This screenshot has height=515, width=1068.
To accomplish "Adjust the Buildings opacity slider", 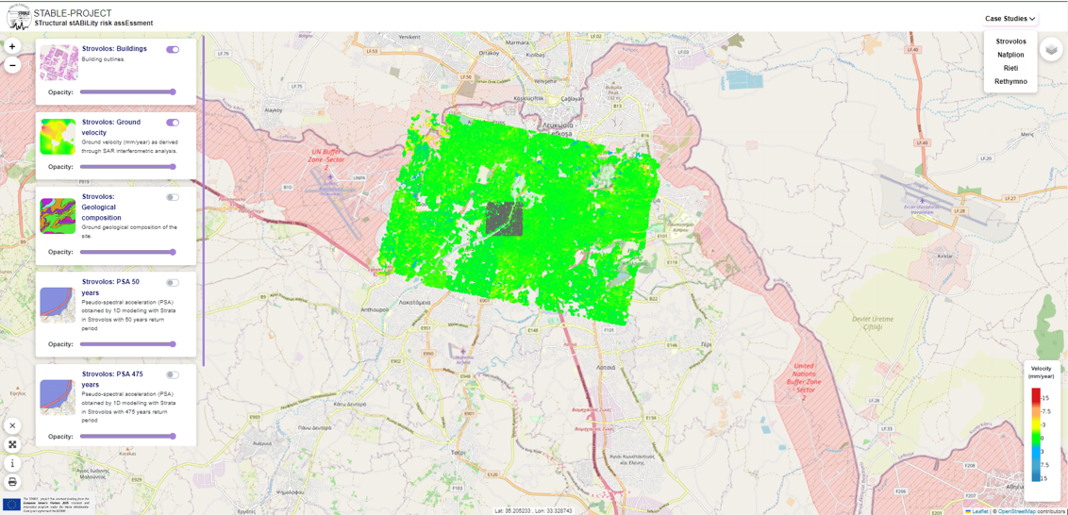I will [x=127, y=92].
